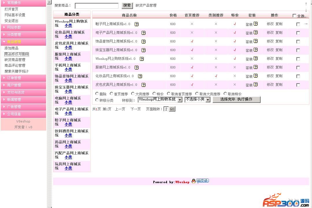Image resolution: width=312 pixels, height=208 pixels.
Task: Click 首页推荐 cross for 鞋子网上商城系统
Action: [x=192, y=24]
